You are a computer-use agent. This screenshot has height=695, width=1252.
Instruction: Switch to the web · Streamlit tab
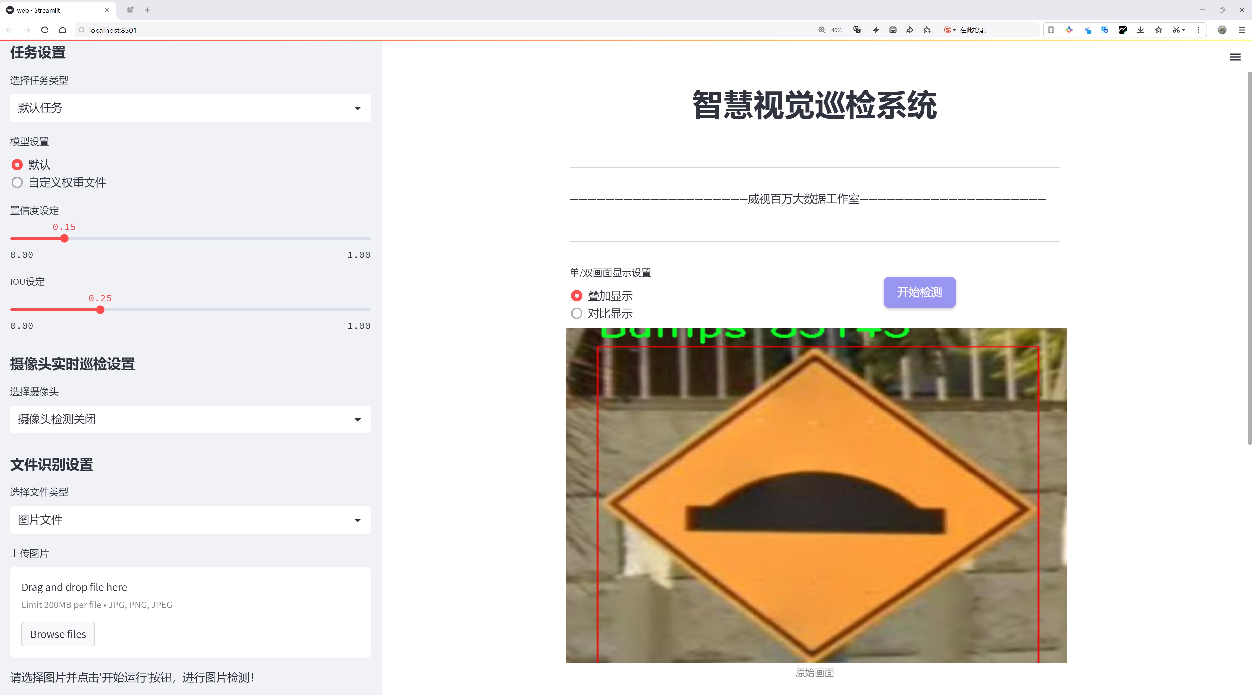click(x=53, y=10)
